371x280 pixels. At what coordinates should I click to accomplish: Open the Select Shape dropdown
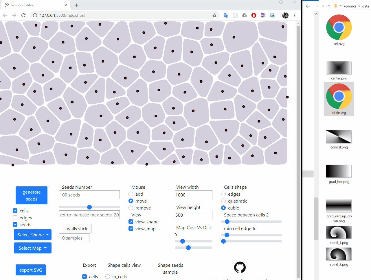32,235
